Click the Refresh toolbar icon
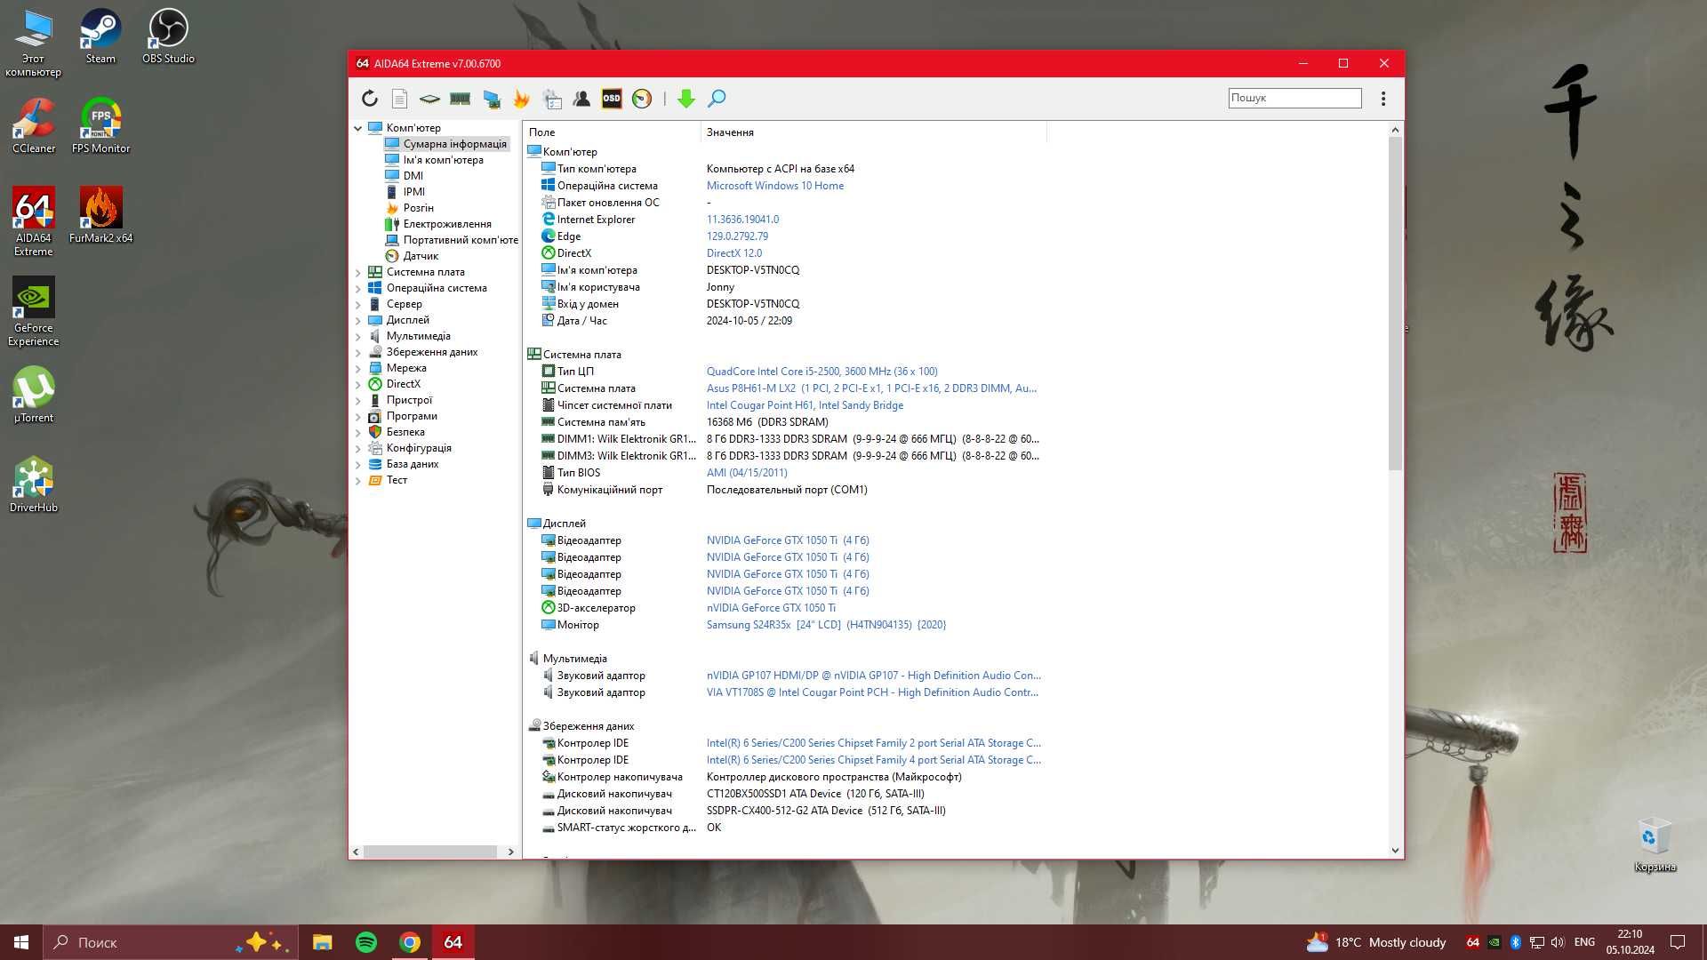This screenshot has height=960, width=1707. click(370, 99)
